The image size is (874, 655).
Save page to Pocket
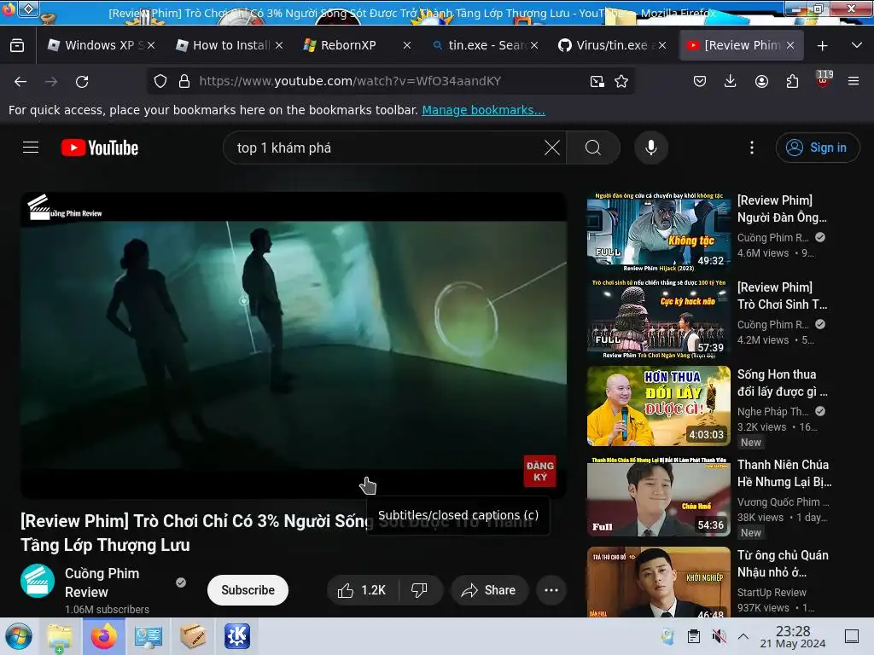click(x=700, y=81)
